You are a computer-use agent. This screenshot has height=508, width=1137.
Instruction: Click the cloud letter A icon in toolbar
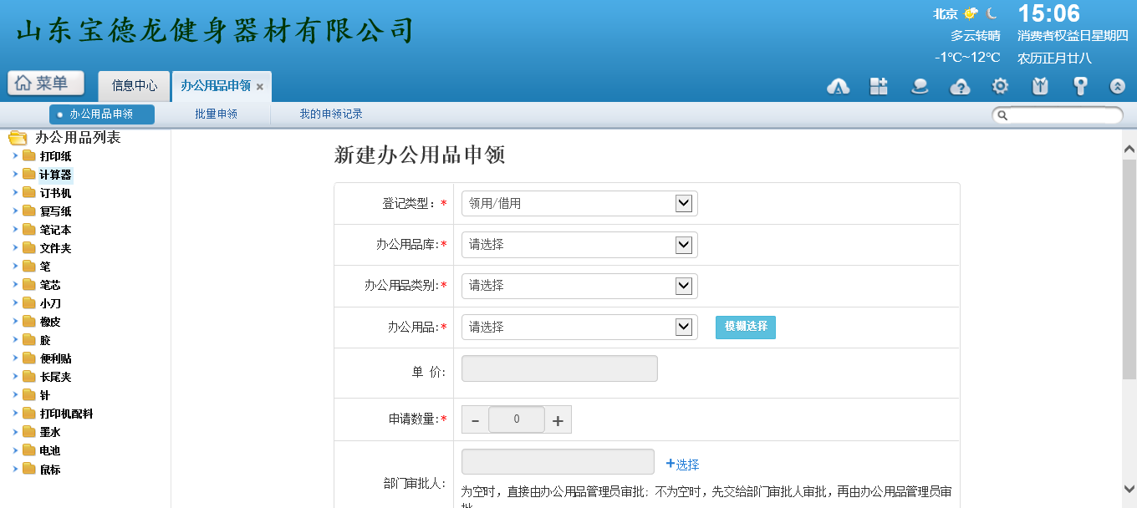[x=839, y=87]
